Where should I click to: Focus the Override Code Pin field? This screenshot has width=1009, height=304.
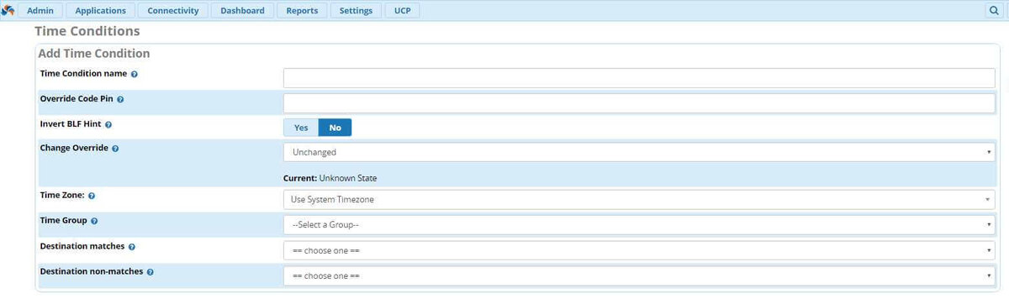pyautogui.click(x=639, y=103)
